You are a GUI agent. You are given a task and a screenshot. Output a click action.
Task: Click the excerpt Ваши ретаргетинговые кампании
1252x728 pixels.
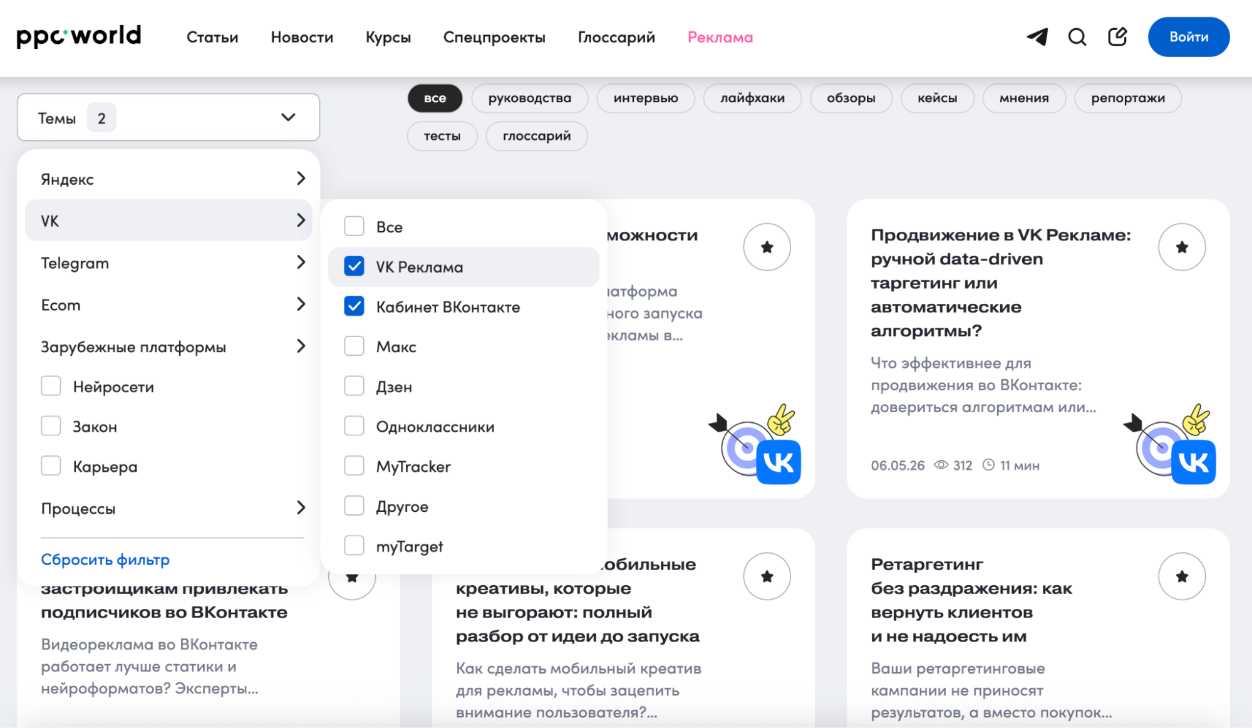(x=991, y=690)
